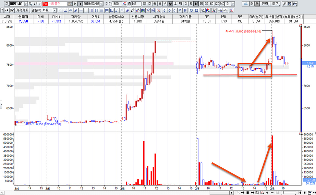316x195 pixels.
Task: Open the 2019/03/08 date dropdown
Action: click(101, 4)
